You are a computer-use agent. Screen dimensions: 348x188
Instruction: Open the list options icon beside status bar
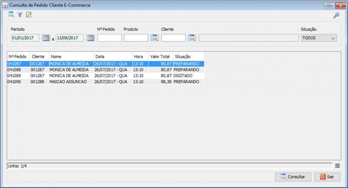pos(338,165)
